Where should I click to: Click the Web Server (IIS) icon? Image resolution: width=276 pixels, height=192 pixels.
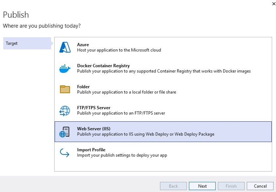(x=65, y=131)
